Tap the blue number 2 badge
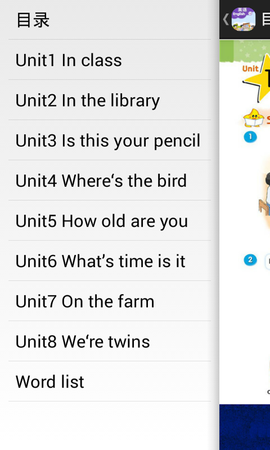 pos(250,260)
